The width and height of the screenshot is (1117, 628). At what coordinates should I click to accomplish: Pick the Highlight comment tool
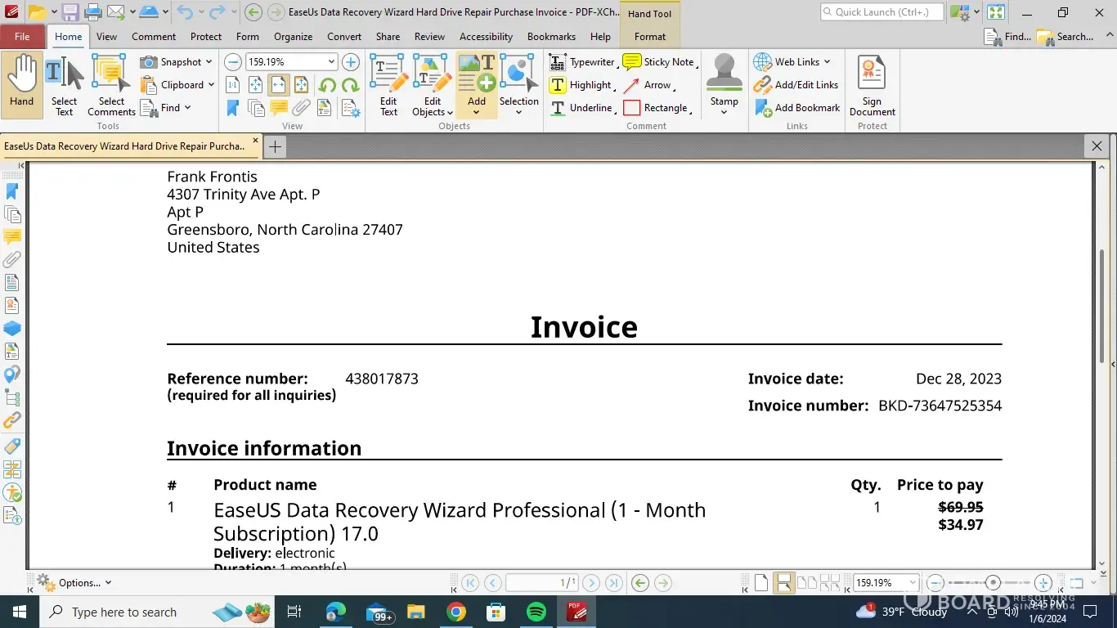click(581, 85)
